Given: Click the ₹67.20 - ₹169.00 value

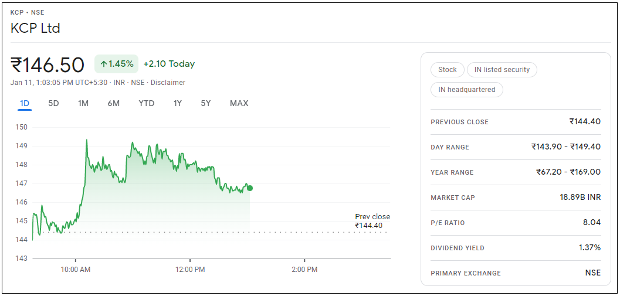Looking at the screenshot, I should [568, 172].
